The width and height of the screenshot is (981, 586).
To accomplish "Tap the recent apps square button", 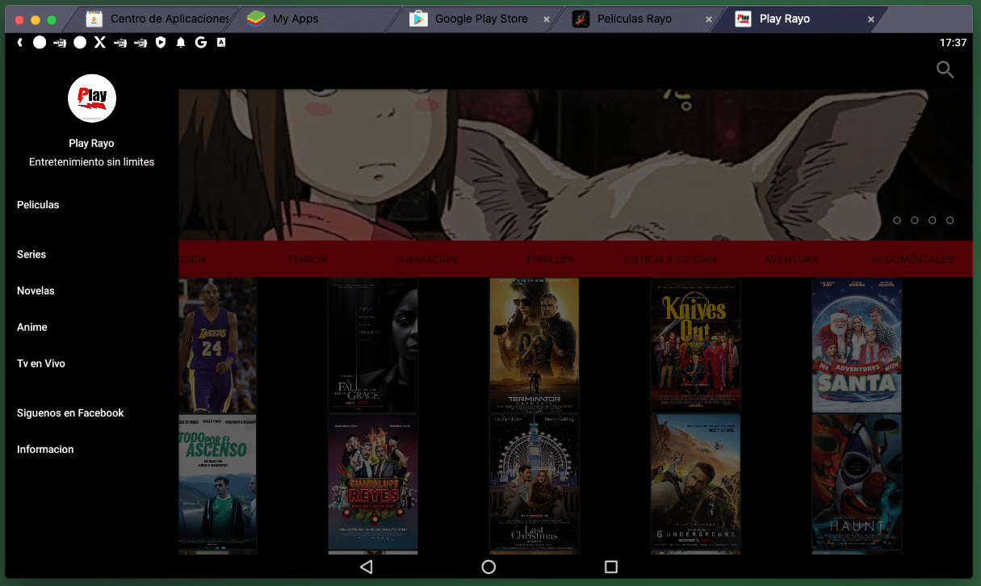I will pyautogui.click(x=610, y=567).
